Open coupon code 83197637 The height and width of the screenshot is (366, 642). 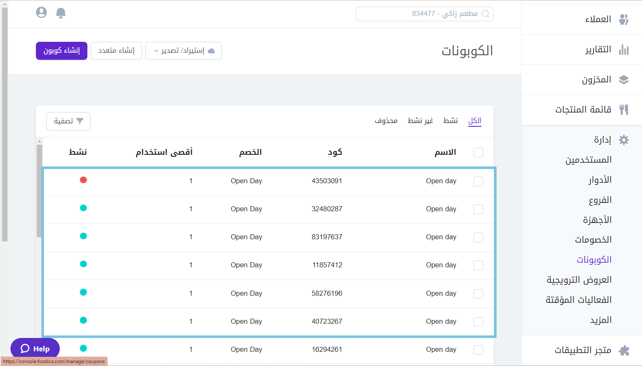tap(327, 237)
